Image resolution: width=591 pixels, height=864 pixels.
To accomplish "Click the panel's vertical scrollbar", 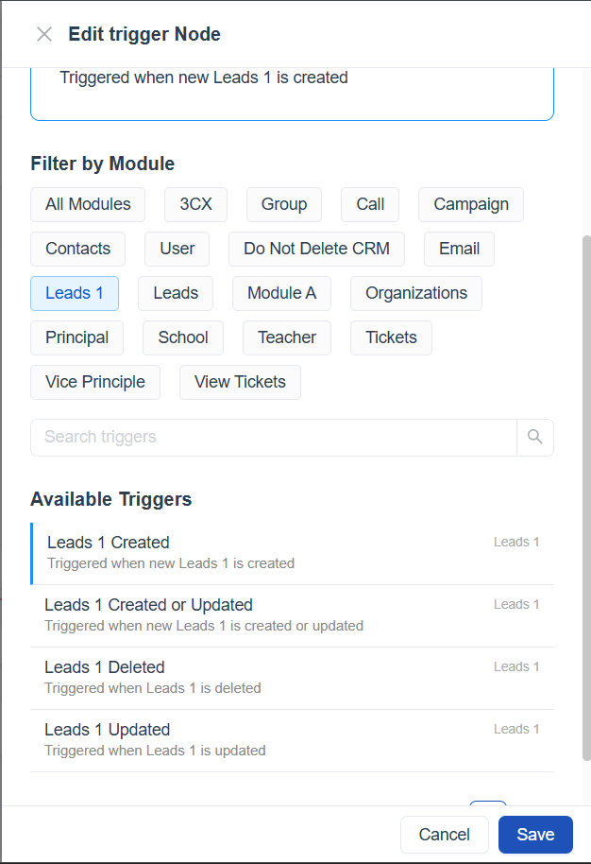I will pos(585,492).
